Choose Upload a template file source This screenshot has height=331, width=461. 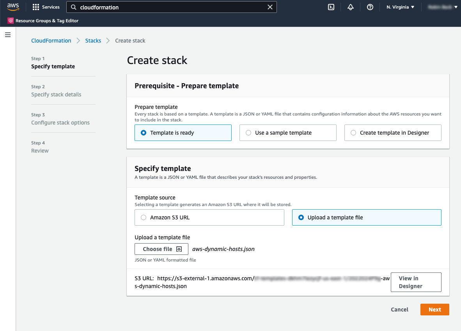click(x=367, y=217)
